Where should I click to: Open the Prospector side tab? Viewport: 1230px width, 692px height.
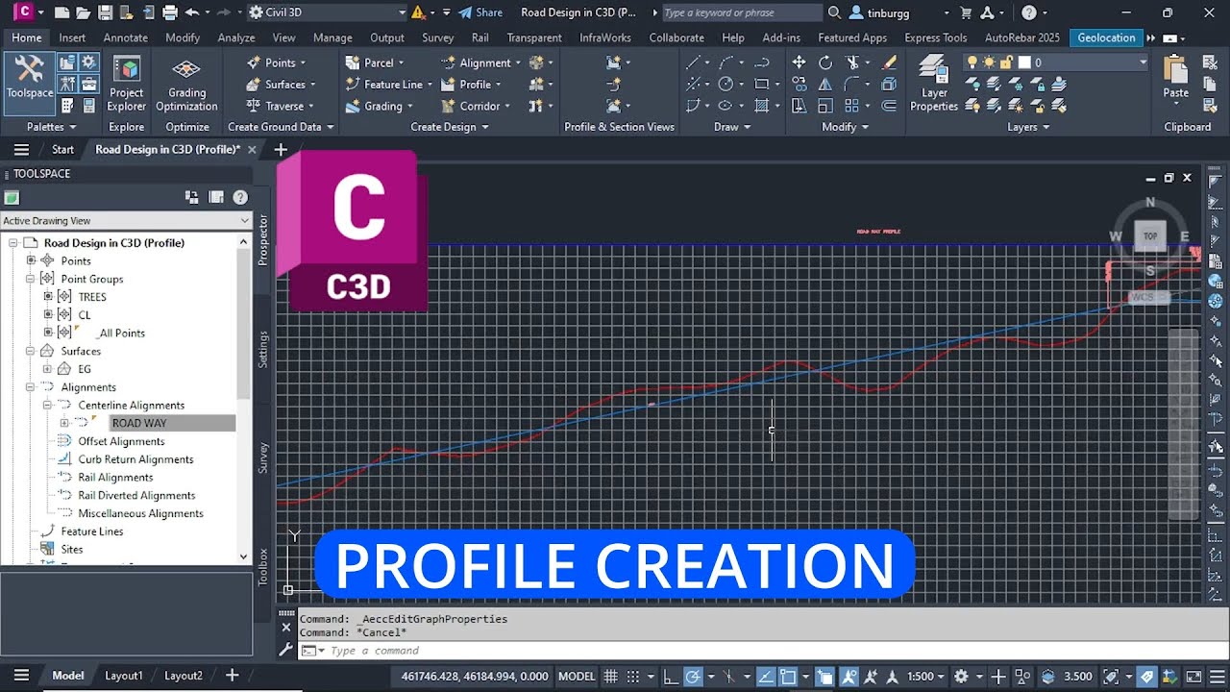264,240
